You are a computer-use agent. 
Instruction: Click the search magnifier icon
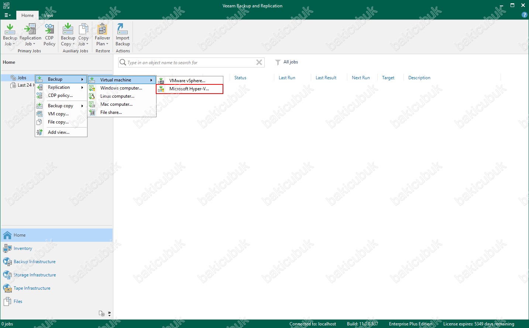click(x=123, y=62)
